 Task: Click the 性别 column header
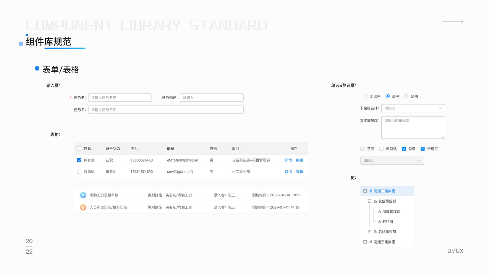click(214, 149)
